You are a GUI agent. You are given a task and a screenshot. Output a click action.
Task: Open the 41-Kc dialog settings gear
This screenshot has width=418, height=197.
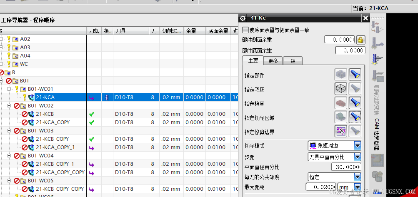[x=242, y=18]
